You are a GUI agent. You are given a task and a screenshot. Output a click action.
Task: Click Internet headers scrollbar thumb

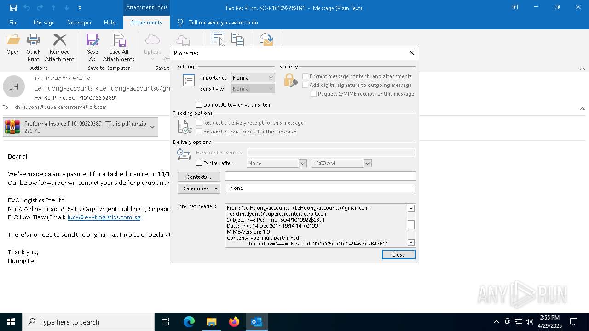[x=411, y=225]
